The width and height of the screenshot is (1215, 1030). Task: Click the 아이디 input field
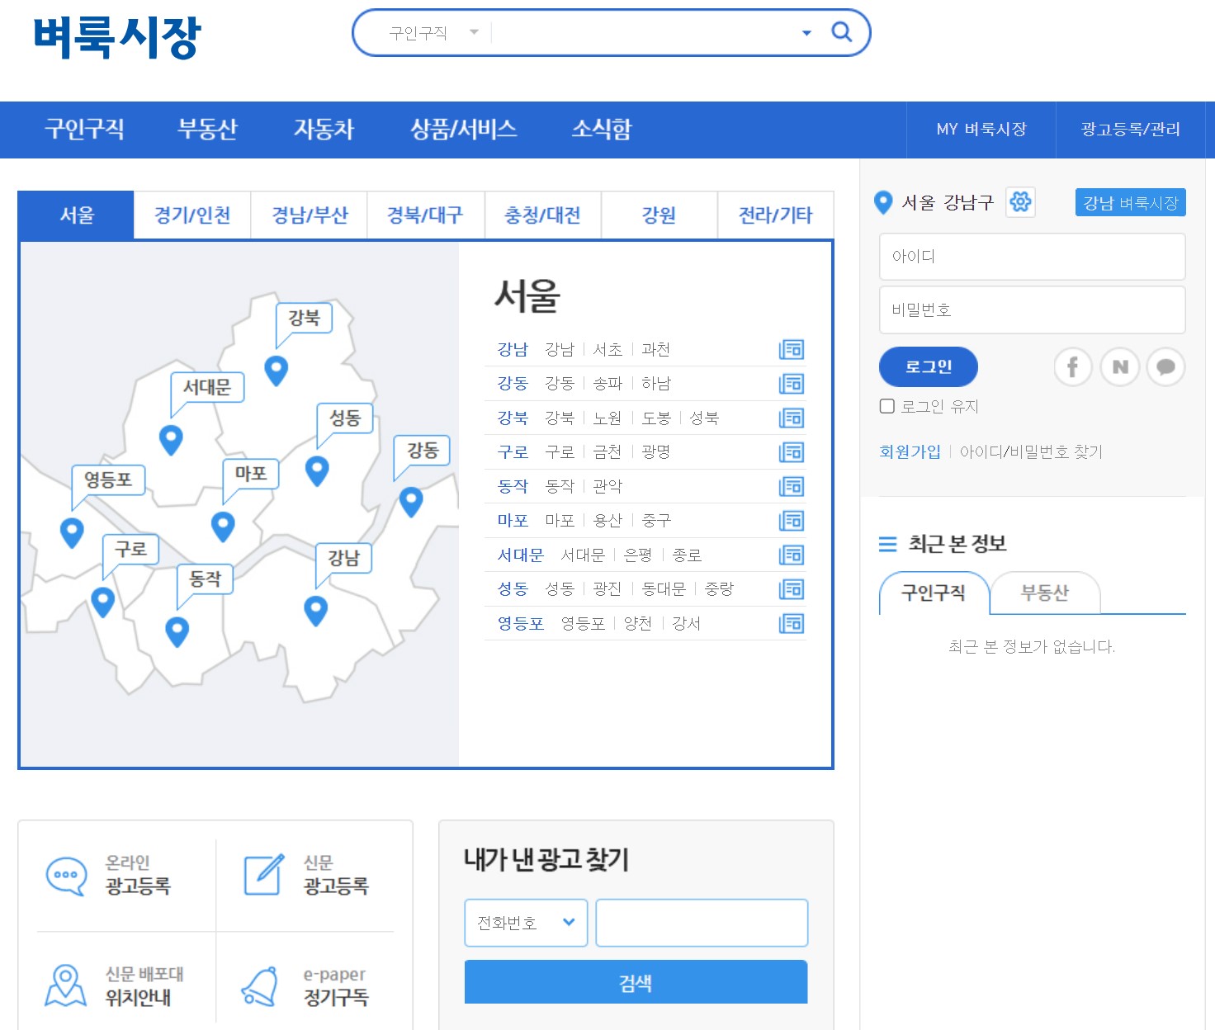[x=1032, y=256]
